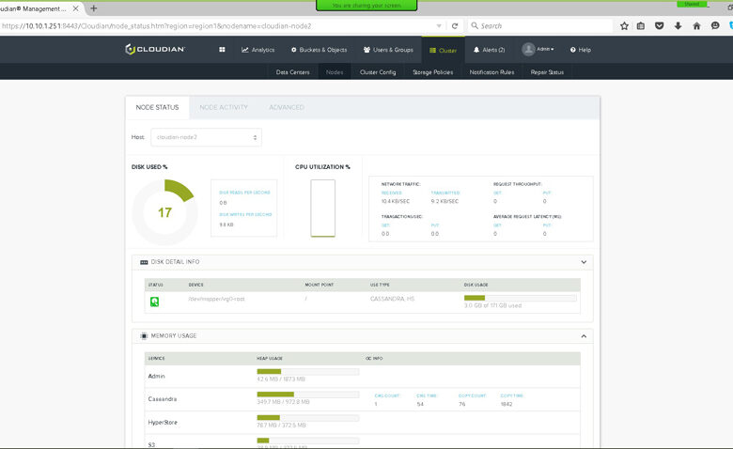Open Notification Rules subpage
The image size is (733, 449).
491,72
